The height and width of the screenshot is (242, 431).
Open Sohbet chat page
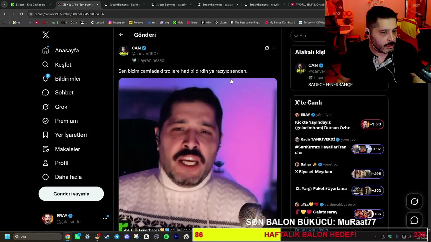pos(58,92)
